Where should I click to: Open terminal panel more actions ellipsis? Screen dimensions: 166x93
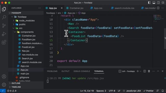(154, 71)
